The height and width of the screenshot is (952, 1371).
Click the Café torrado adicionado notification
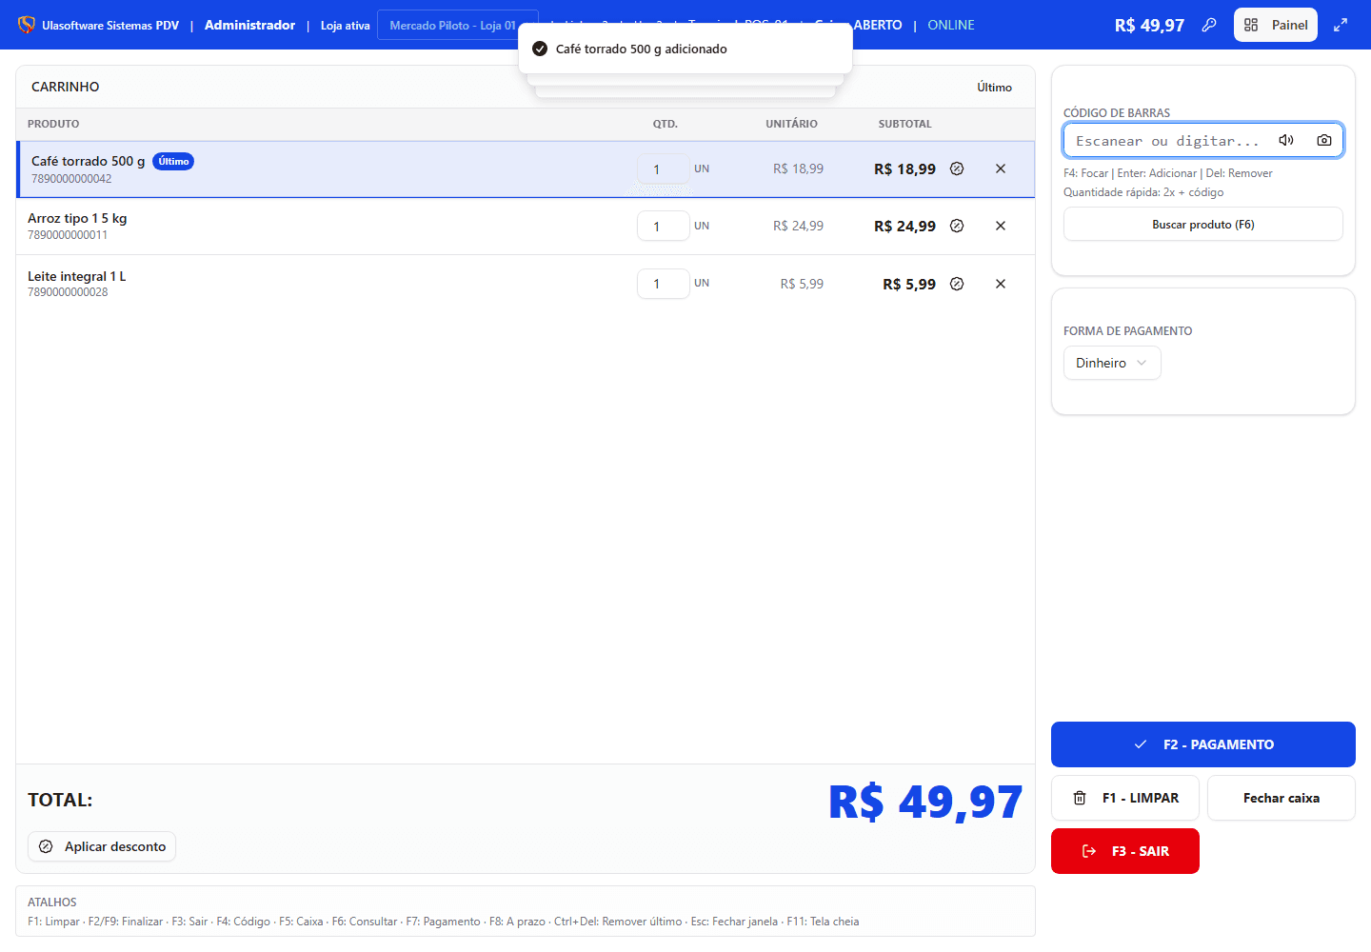click(685, 49)
